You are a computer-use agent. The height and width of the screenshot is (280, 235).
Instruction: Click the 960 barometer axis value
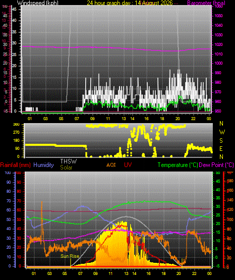pos(218,101)
